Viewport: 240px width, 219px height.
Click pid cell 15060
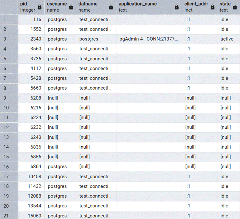coord(31,216)
